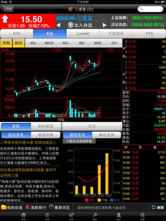Select the KDJ indicator
The height and width of the screenshot is (221, 166).
(x=65, y=43)
